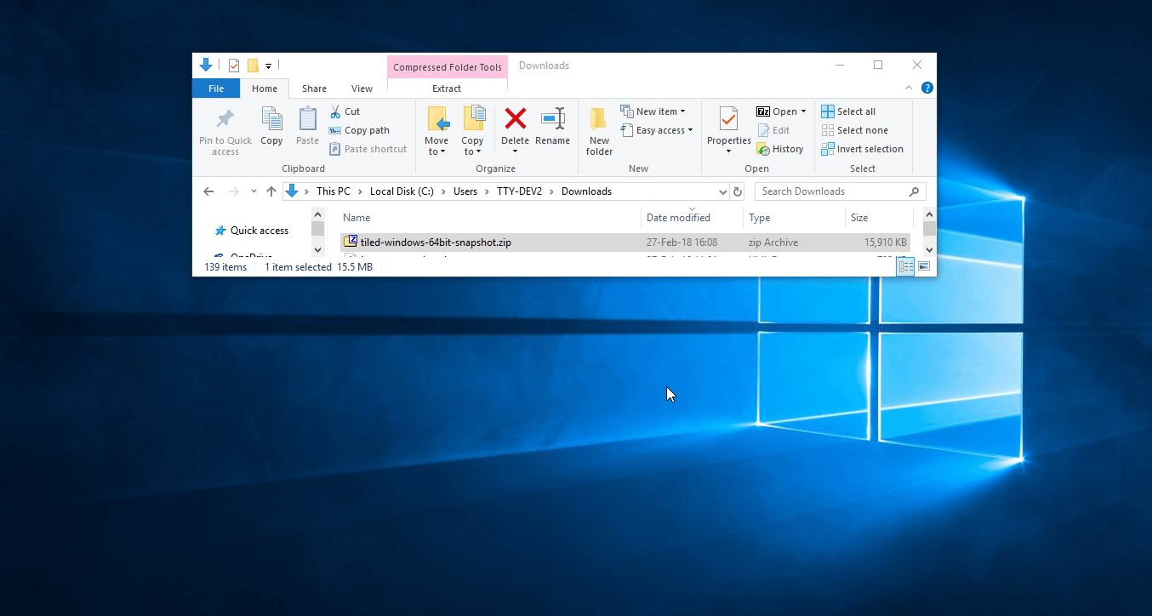Open the Move to menu
The image size is (1152, 616).
(x=436, y=132)
